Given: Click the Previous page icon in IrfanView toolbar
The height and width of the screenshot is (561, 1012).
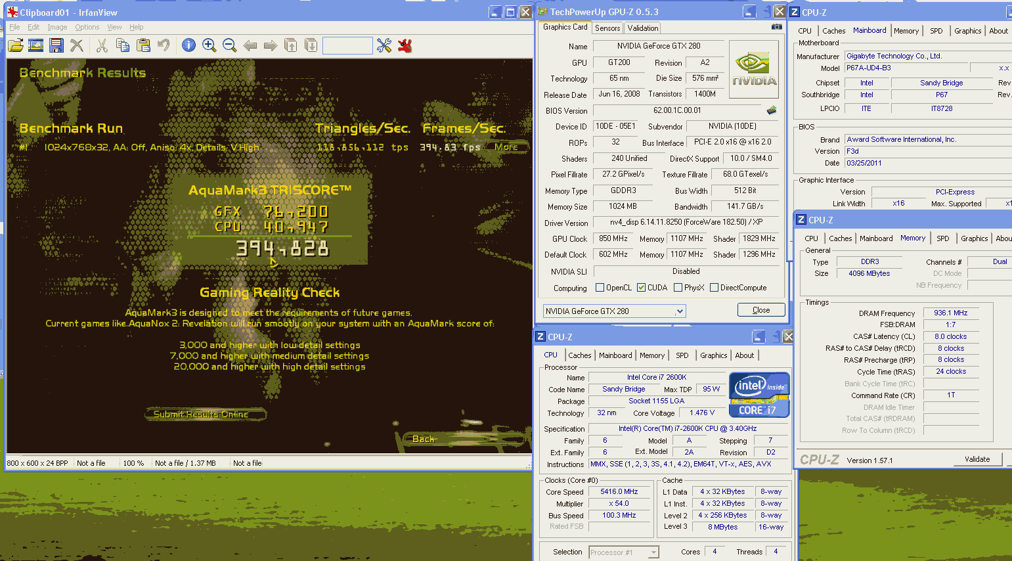Looking at the screenshot, I should pyautogui.click(x=291, y=45).
